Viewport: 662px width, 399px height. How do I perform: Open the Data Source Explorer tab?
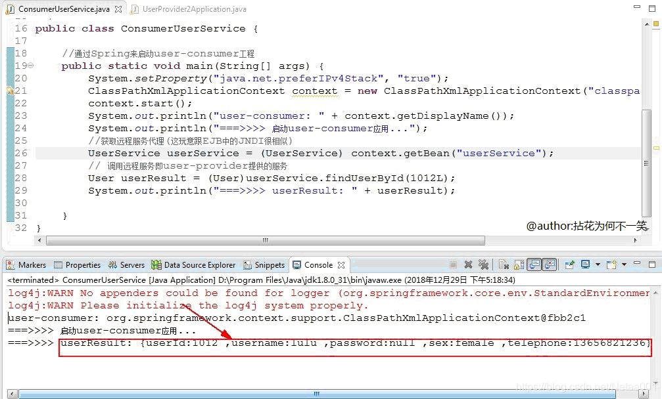(193, 265)
